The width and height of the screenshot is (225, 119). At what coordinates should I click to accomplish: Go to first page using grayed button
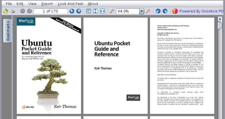coord(22,11)
